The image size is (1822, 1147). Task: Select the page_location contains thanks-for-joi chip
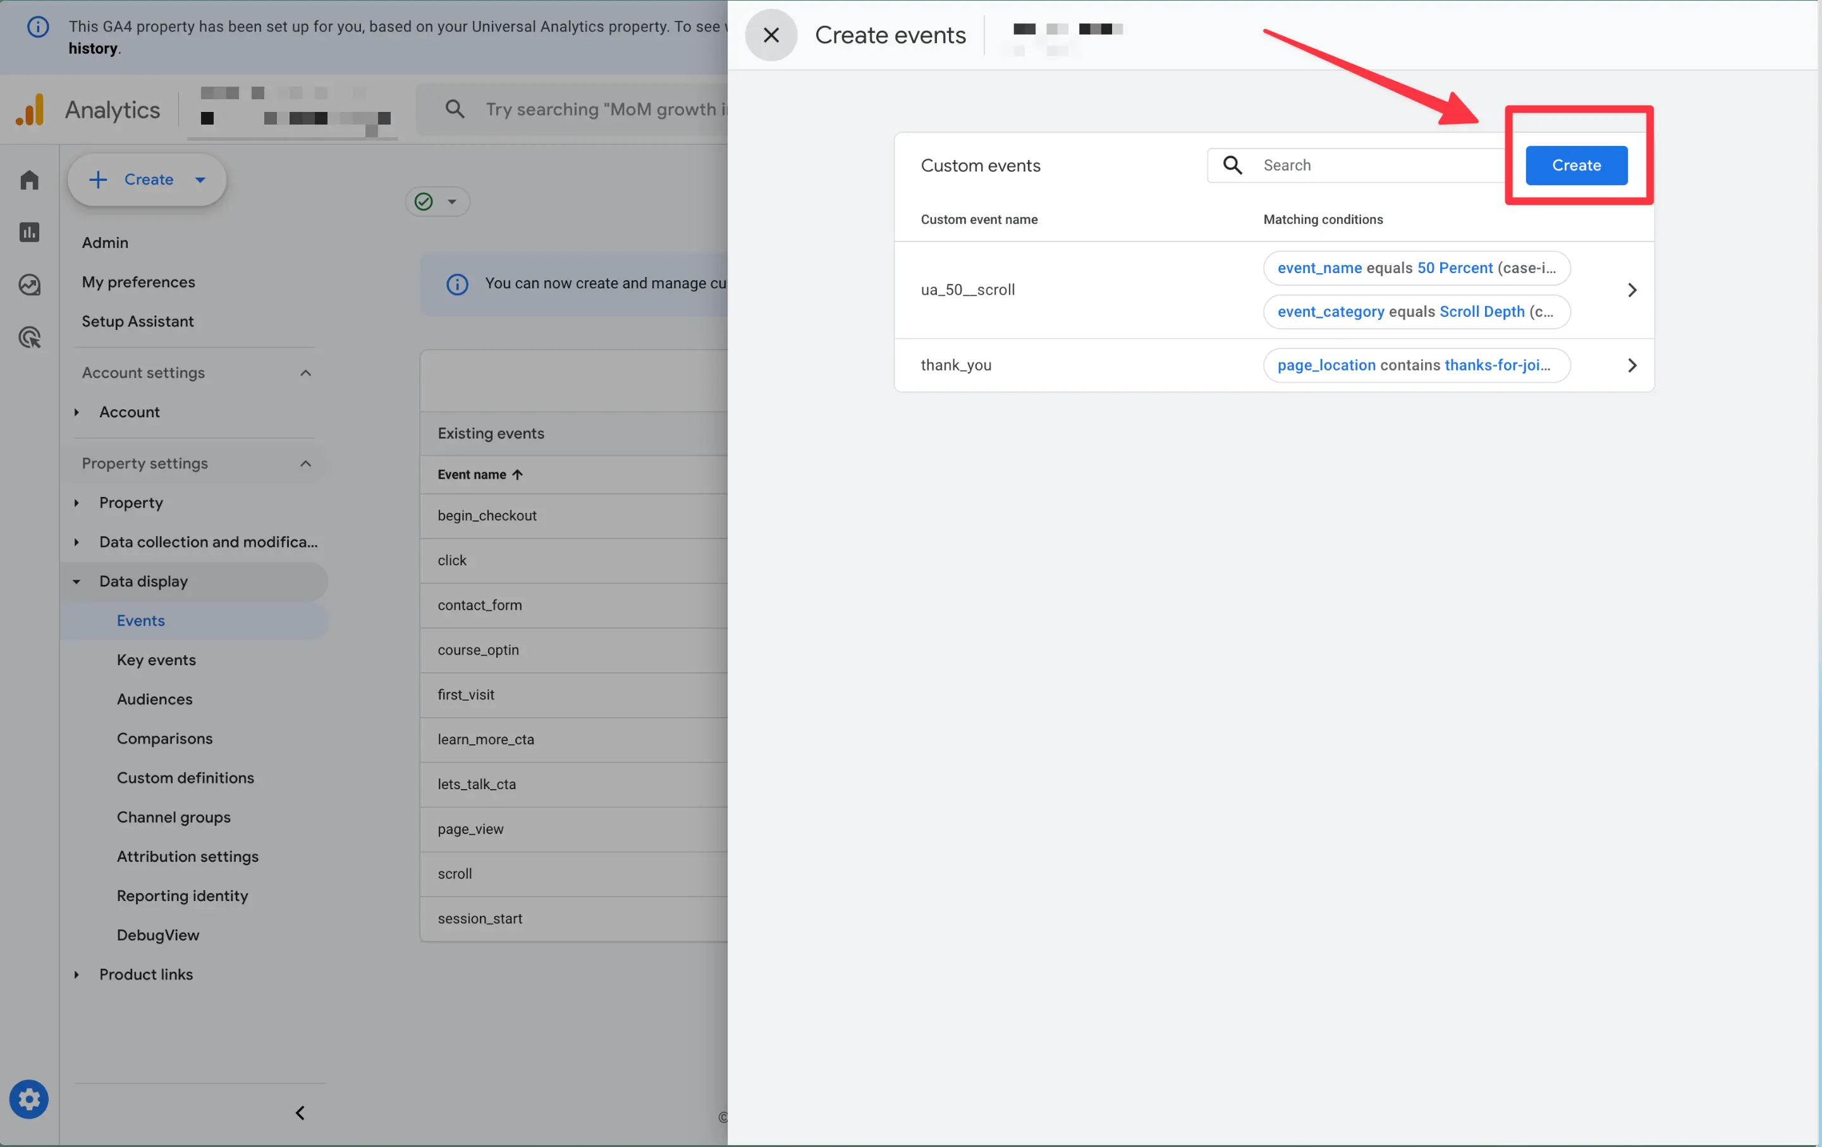1416,365
